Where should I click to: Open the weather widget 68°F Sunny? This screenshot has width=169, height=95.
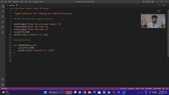(6, 92)
